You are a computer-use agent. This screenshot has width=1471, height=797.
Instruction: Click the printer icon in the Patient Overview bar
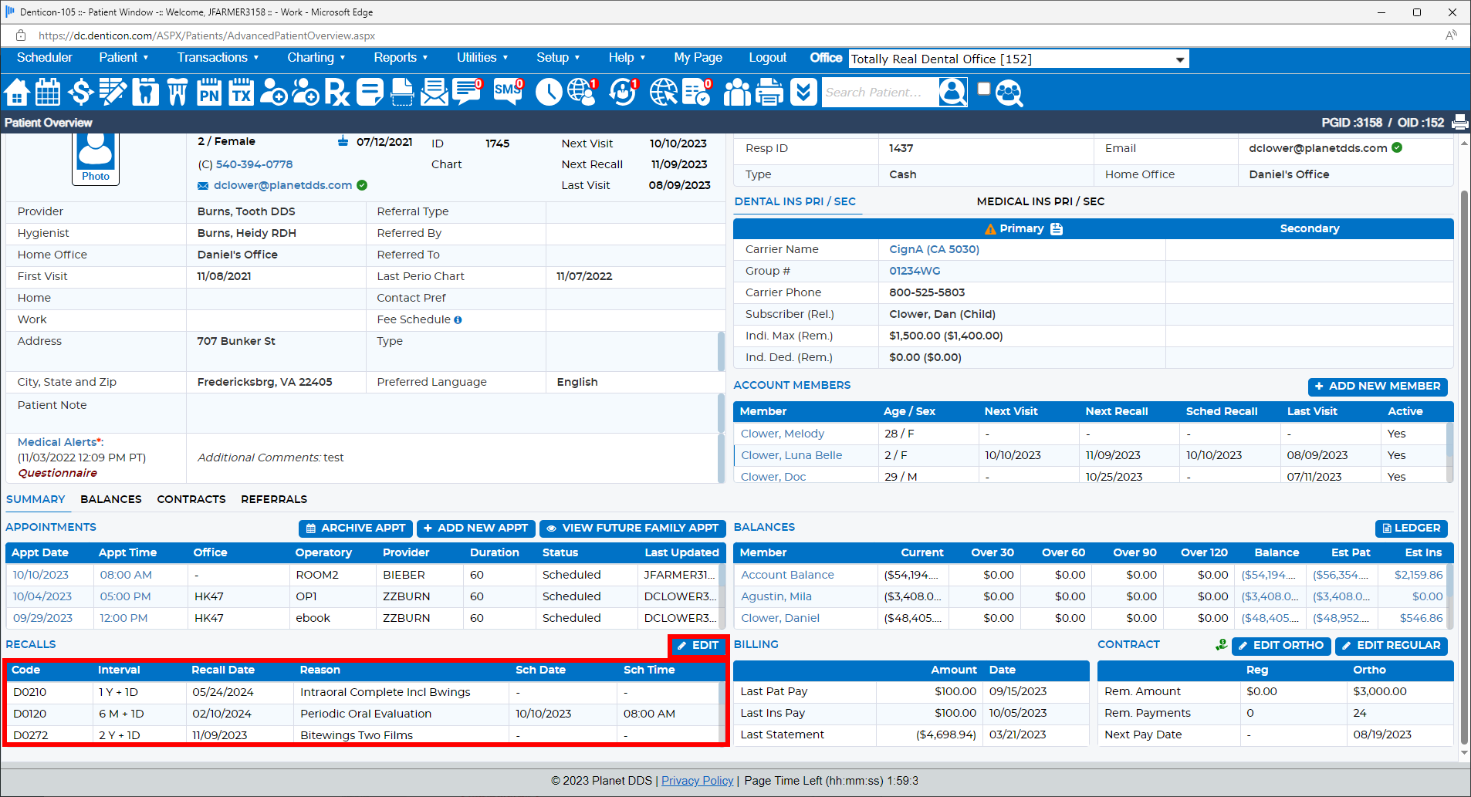[1459, 123]
